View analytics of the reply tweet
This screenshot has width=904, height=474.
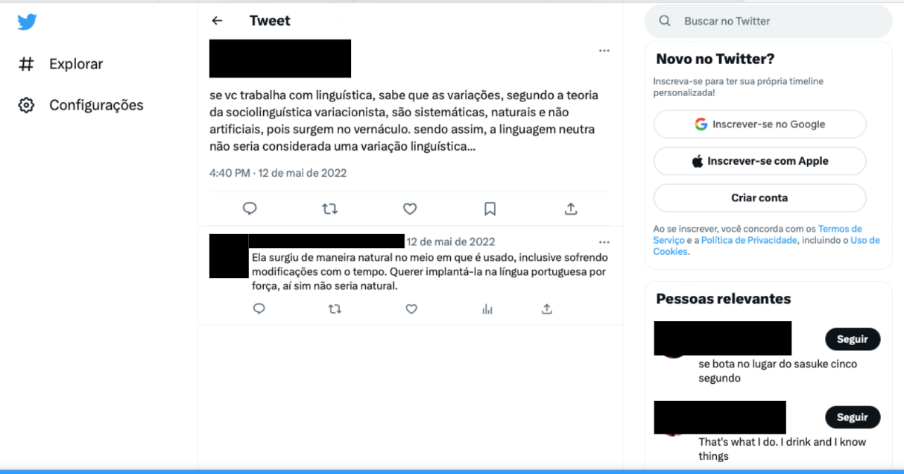coord(487,309)
